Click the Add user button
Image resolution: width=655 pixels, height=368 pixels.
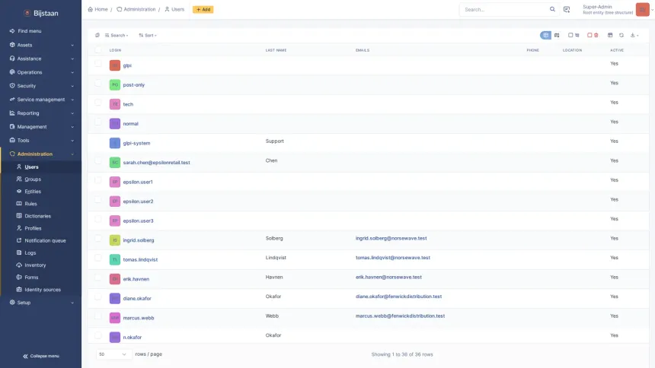(203, 9)
